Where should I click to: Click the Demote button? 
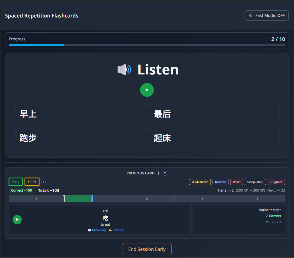(x=220, y=182)
